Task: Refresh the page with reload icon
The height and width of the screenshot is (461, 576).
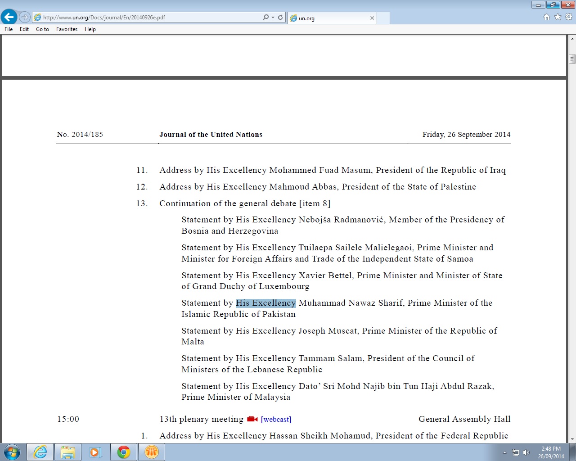Action: 280,17
